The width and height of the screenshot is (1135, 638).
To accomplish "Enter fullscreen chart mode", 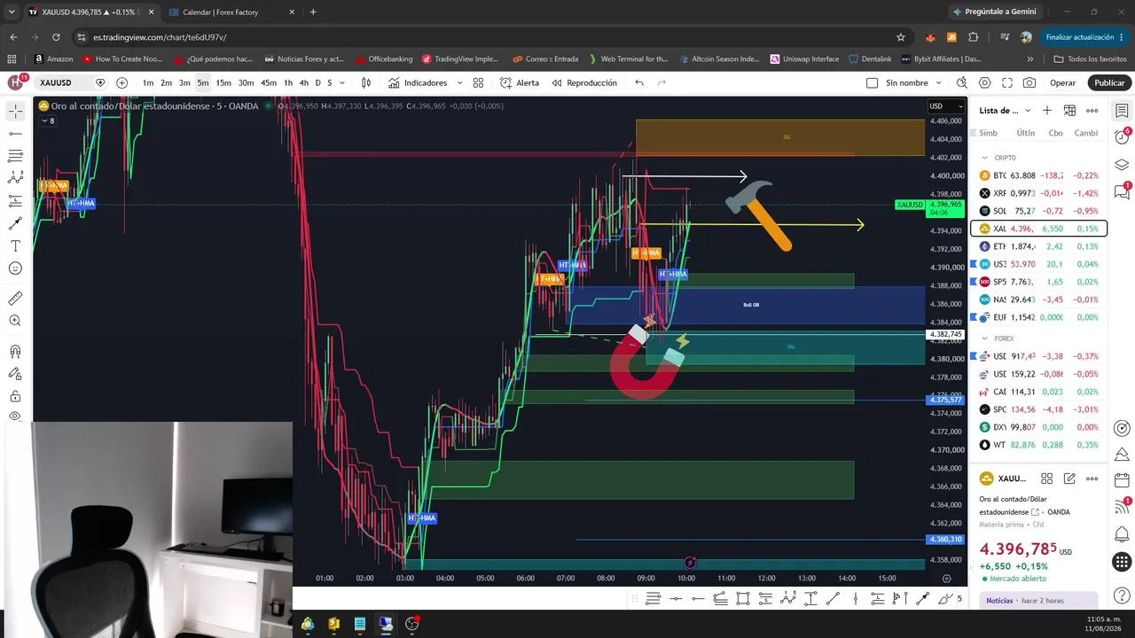I will (1006, 82).
